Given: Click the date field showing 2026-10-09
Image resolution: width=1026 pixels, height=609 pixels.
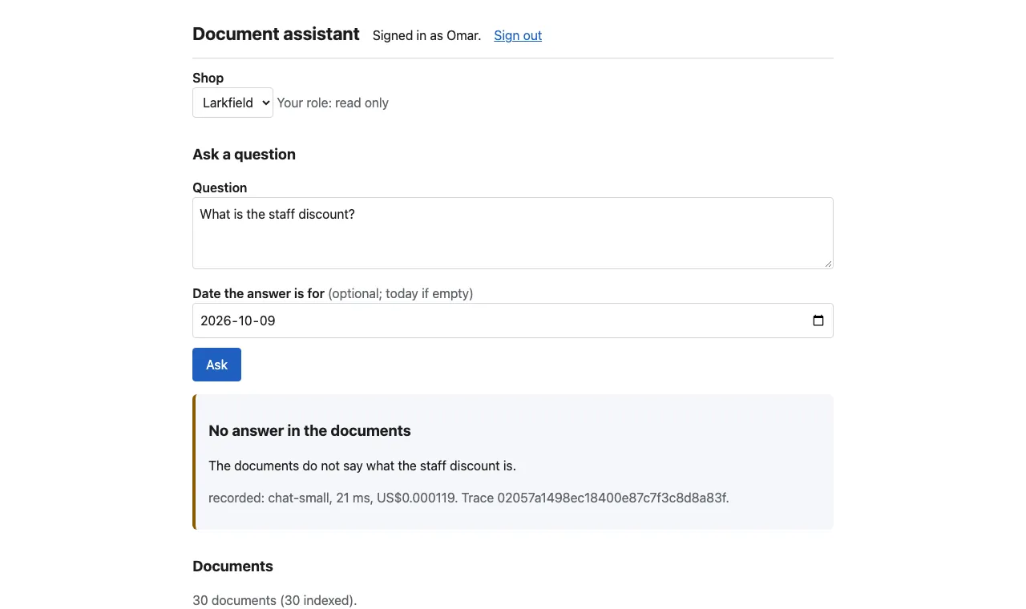Looking at the screenshot, I should [513, 321].
